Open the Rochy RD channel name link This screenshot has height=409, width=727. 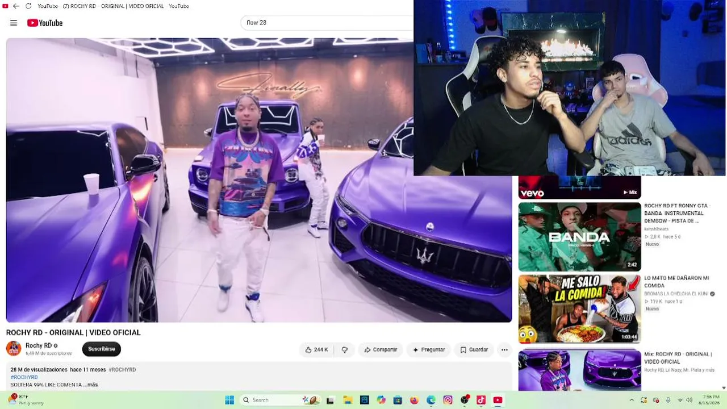pos(39,345)
